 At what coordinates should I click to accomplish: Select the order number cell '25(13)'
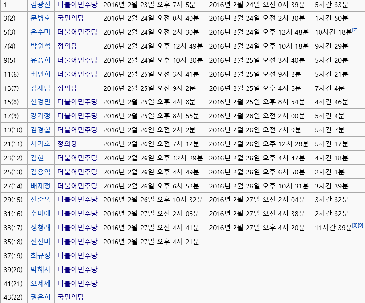point(13,172)
